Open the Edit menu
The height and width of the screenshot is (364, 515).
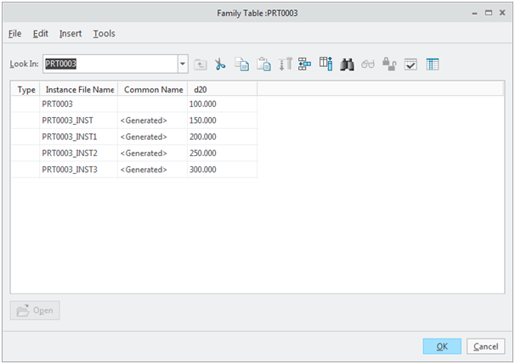click(40, 34)
